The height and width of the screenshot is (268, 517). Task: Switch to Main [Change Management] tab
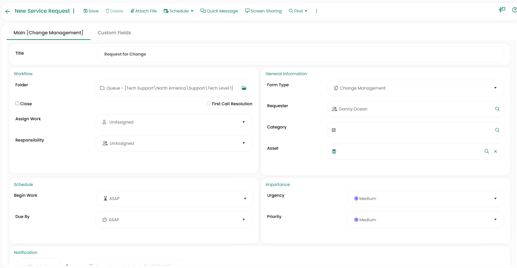pyautogui.click(x=48, y=33)
